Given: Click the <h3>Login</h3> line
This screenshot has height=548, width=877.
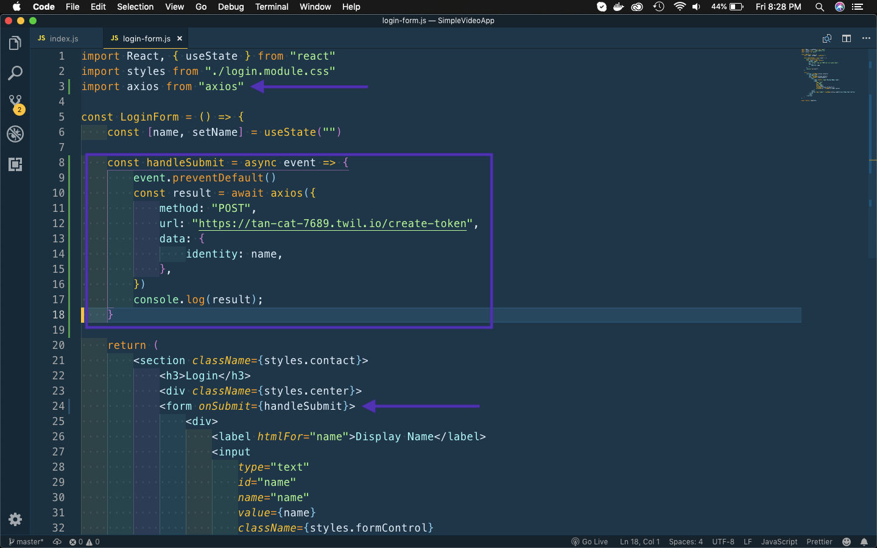Looking at the screenshot, I should [x=205, y=376].
